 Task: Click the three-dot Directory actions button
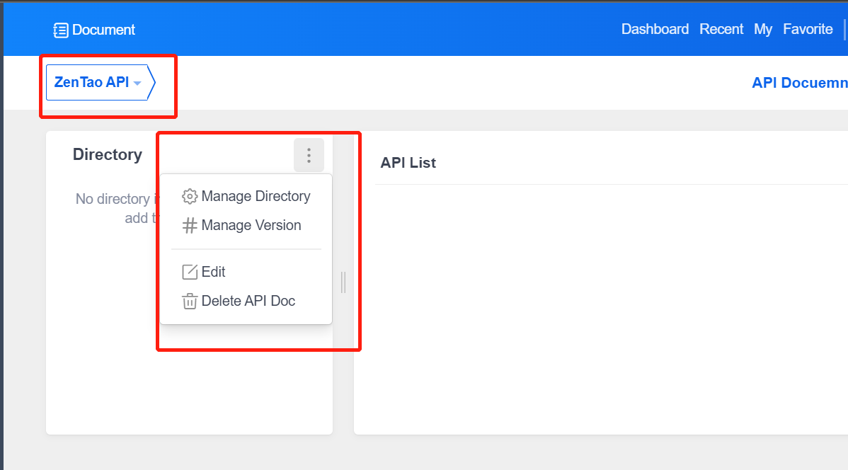point(309,155)
